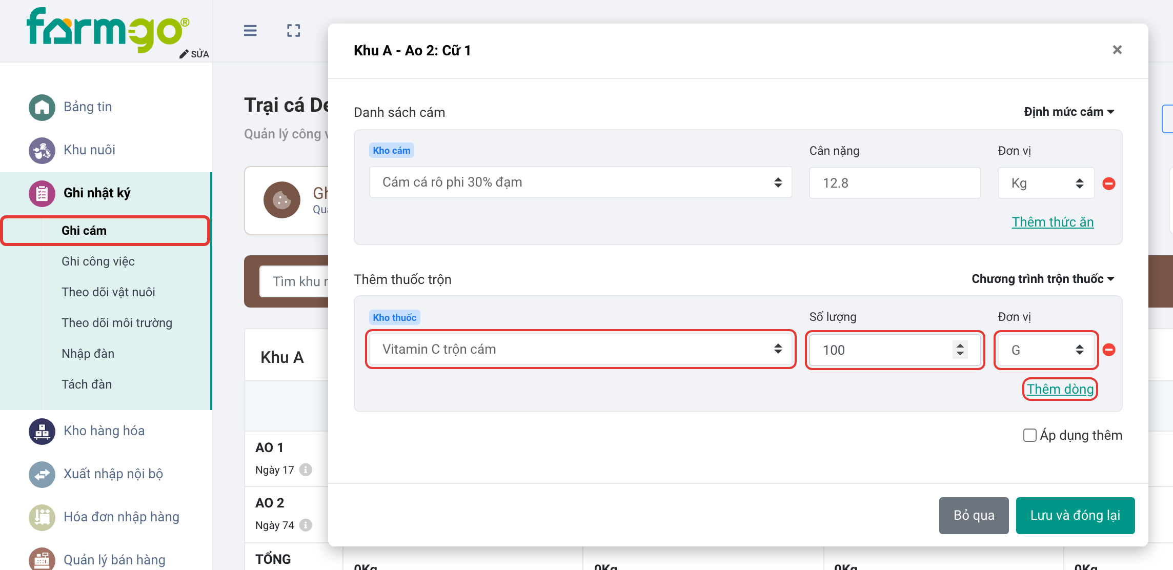This screenshot has height=570, width=1173.
Task: Select Theo dõi môi trường submenu item
Action: (117, 323)
